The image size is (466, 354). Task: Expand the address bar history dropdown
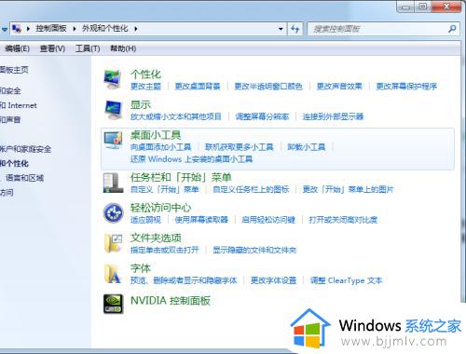[x=281, y=29]
